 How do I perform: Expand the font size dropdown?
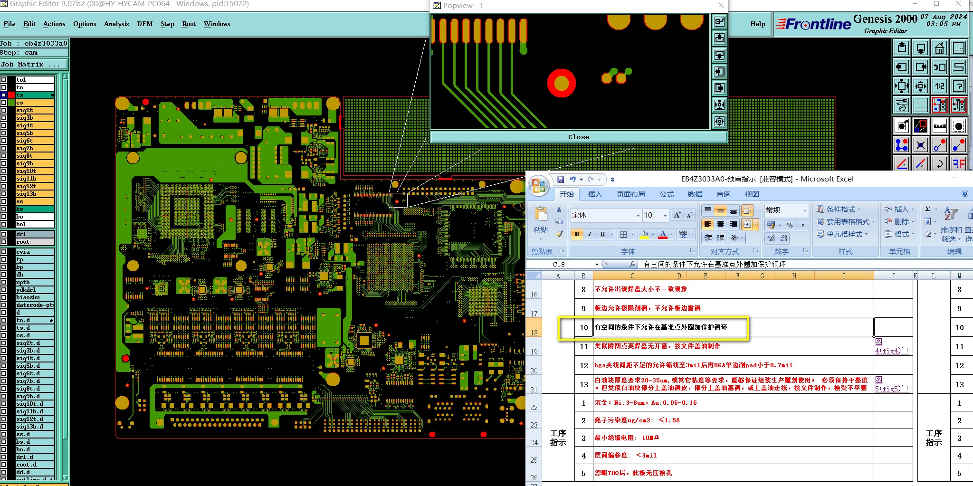point(665,216)
